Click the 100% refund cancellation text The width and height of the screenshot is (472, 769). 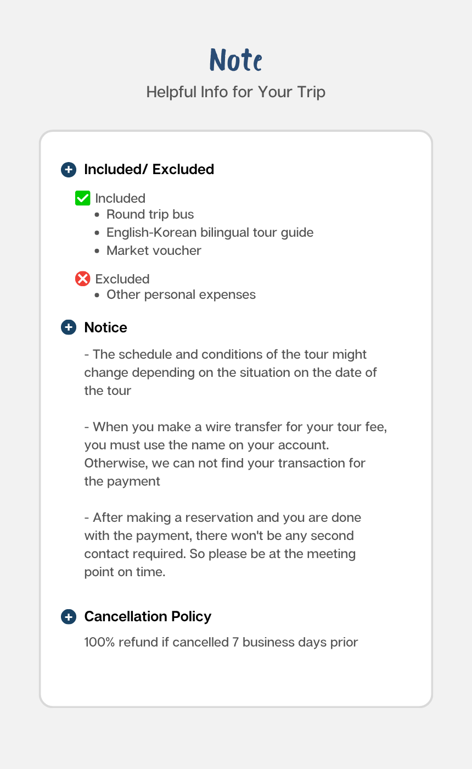coord(221,642)
